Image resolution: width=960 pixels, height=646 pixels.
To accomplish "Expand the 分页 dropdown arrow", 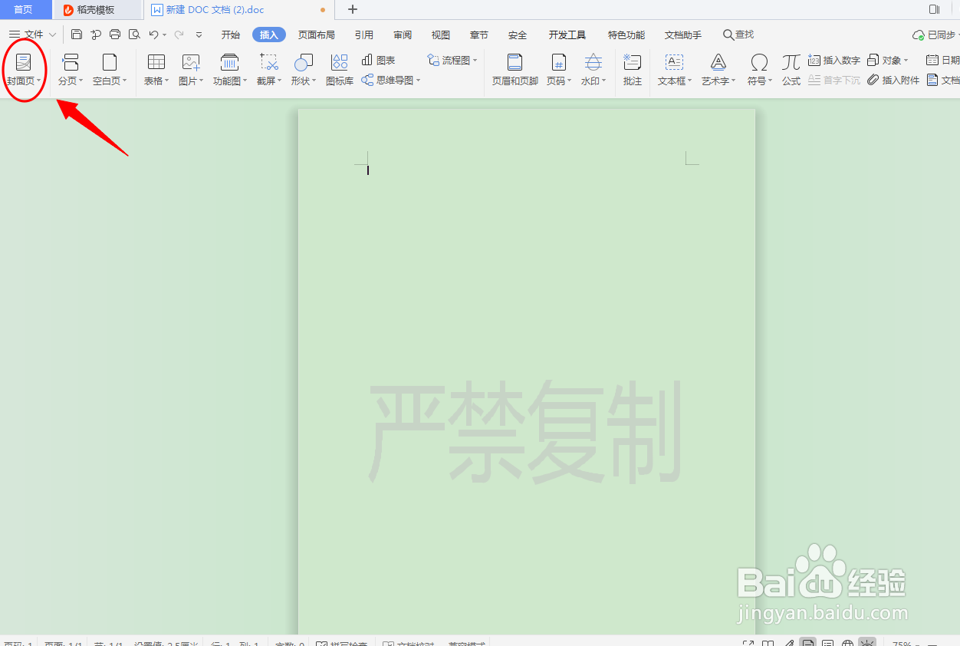I will 81,81.
